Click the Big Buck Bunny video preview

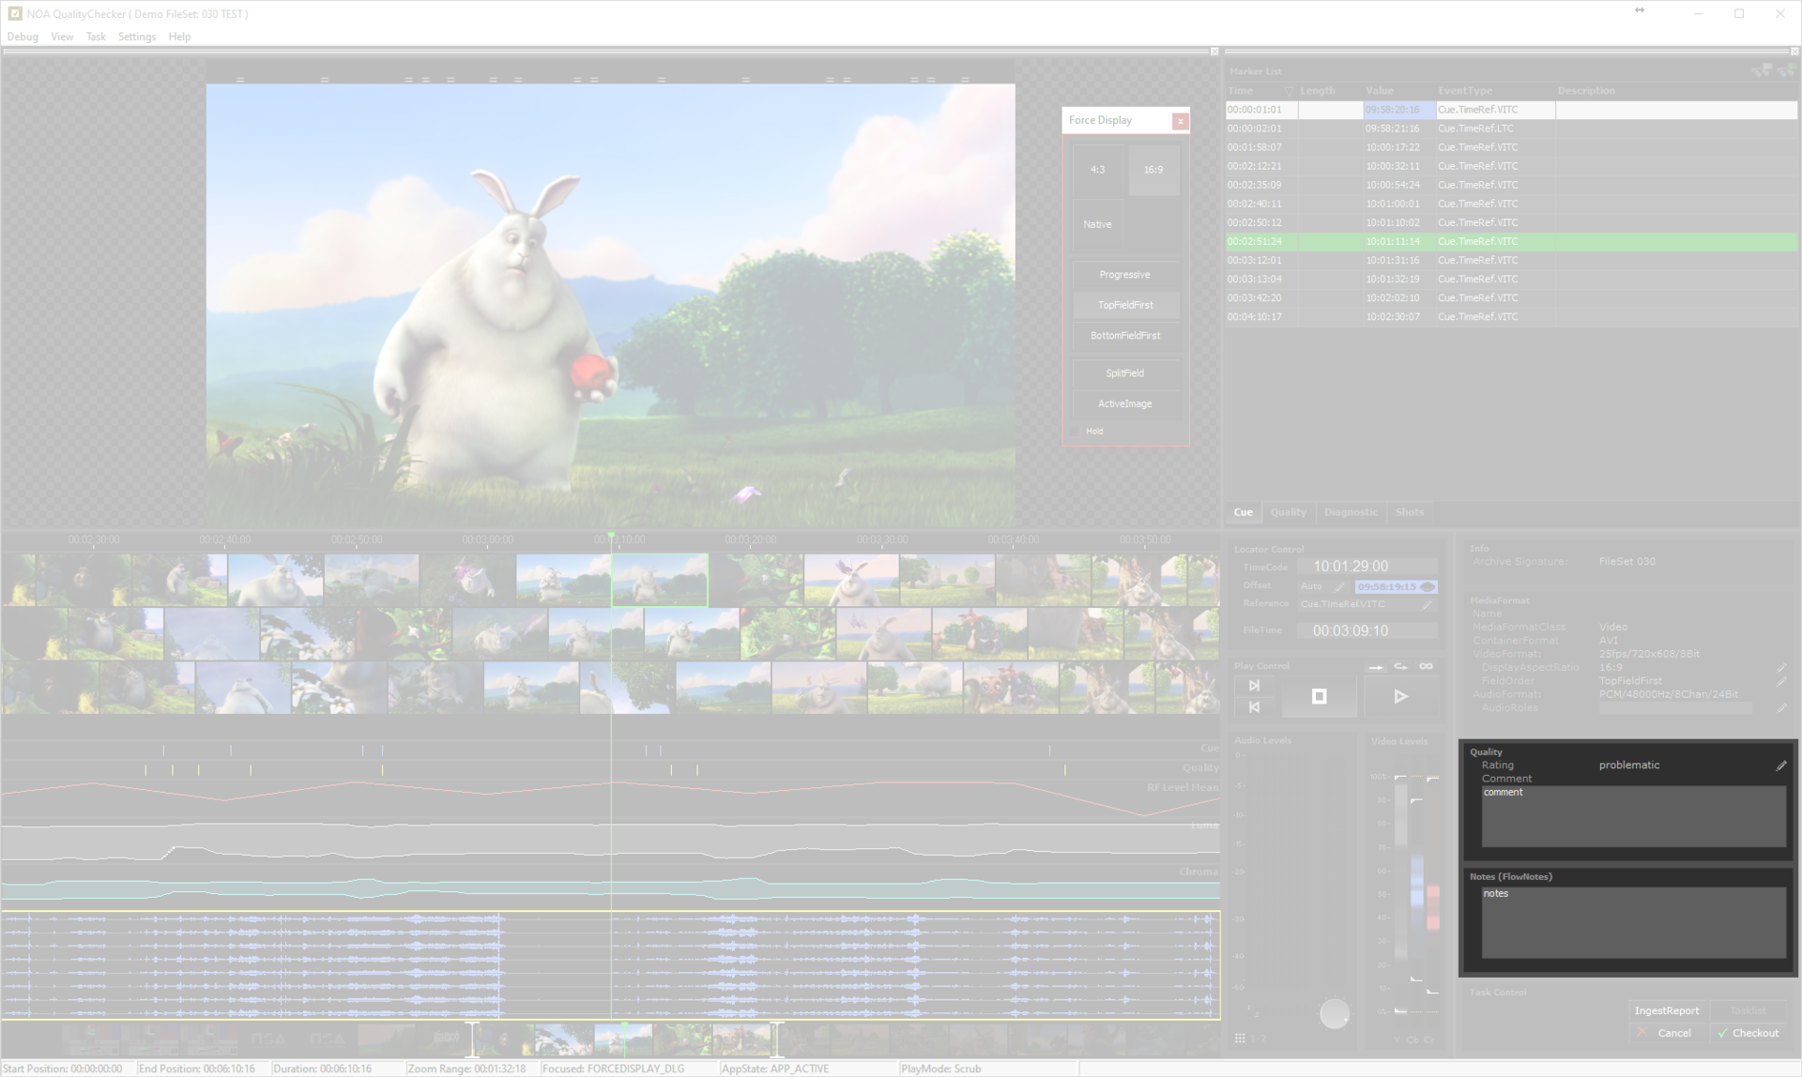point(610,305)
